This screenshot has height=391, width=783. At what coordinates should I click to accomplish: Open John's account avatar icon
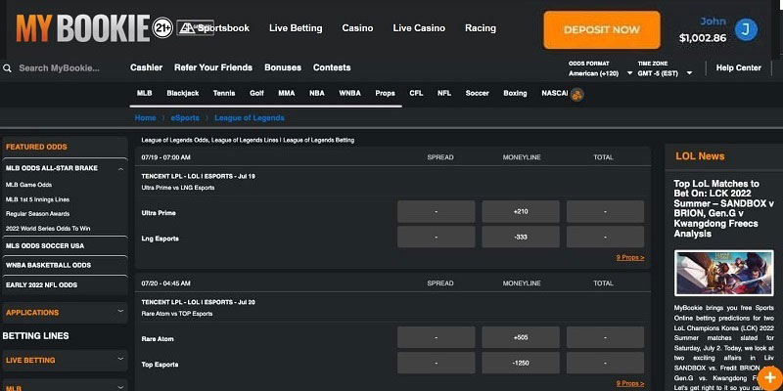pyautogui.click(x=746, y=30)
